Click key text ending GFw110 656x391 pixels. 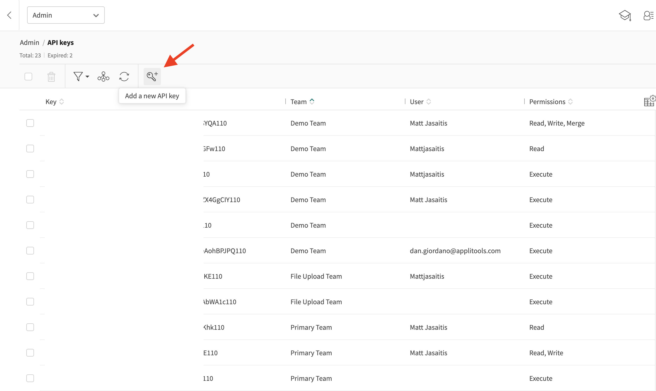[214, 149]
